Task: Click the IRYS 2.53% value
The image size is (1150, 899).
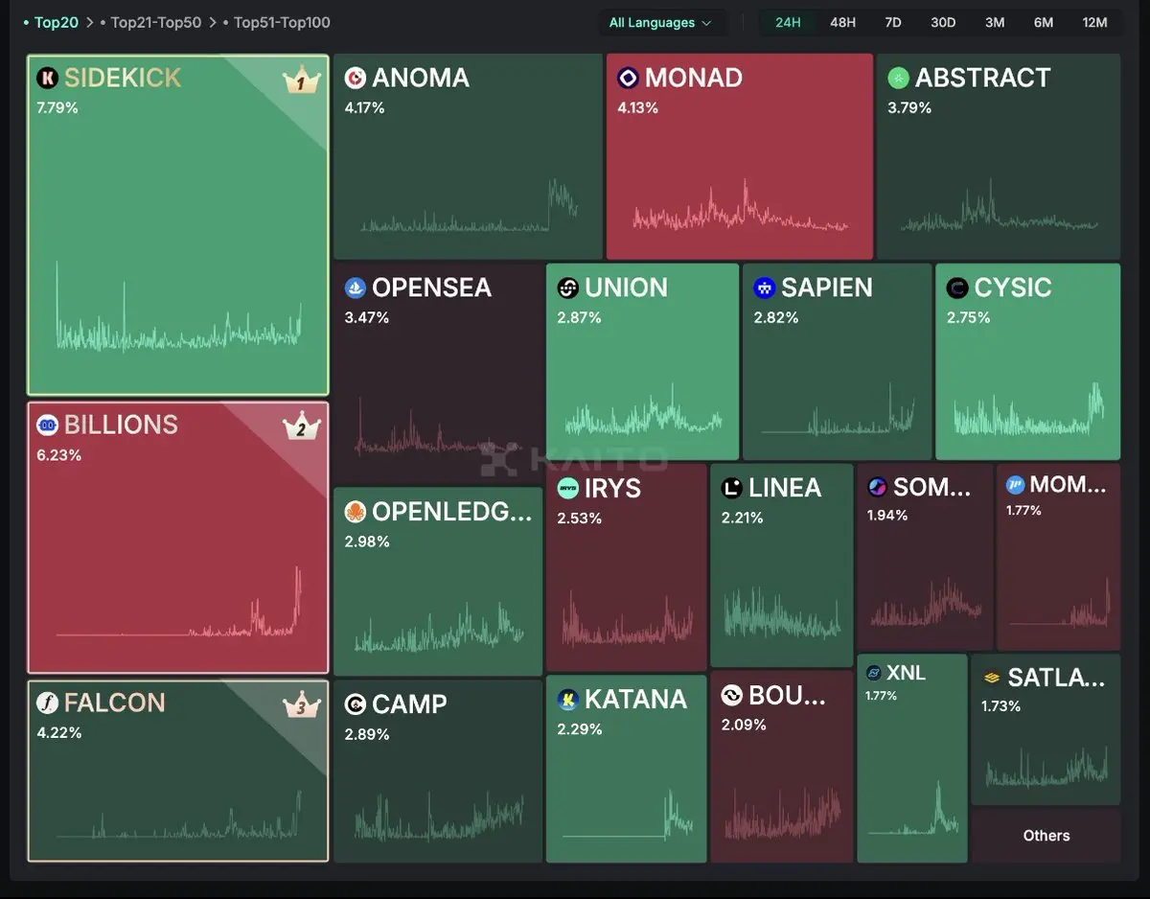Action: [580, 519]
